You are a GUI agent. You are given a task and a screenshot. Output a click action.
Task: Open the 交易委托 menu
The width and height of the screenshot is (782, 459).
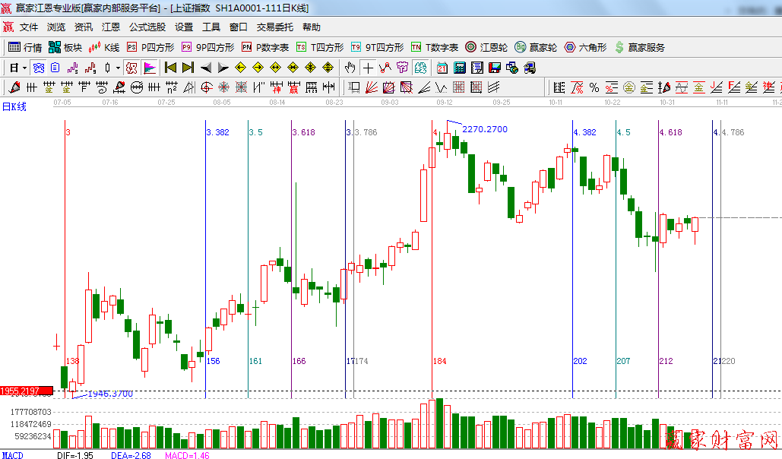[x=274, y=27]
